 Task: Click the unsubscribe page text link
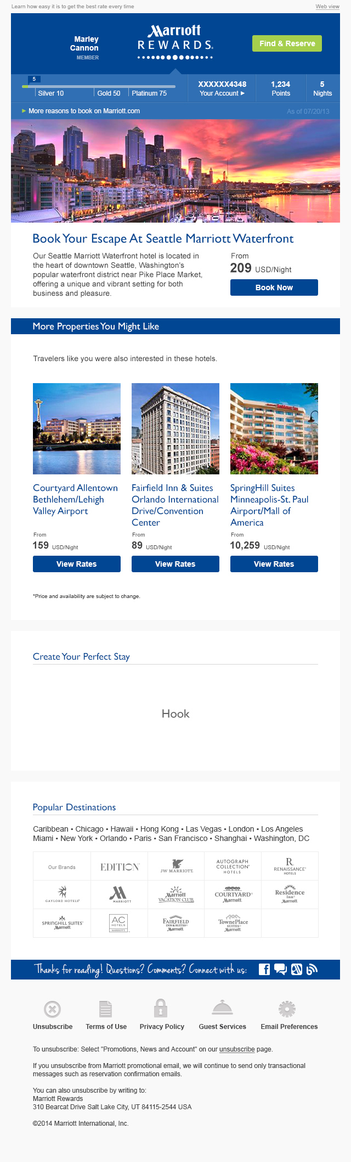tap(237, 1049)
